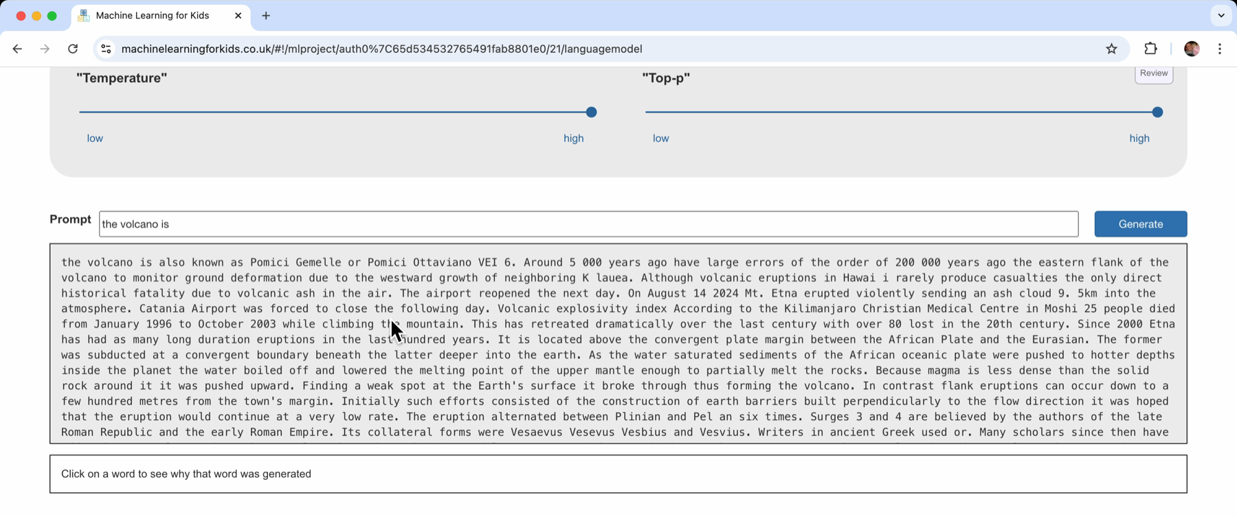Expand the tab search dropdown arrow
1237x517 pixels.
click(1221, 16)
